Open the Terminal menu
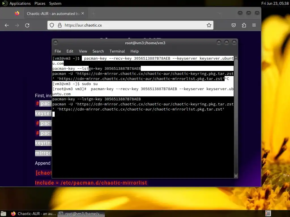The width and height of the screenshot is (290, 217). click(x=117, y=51)
